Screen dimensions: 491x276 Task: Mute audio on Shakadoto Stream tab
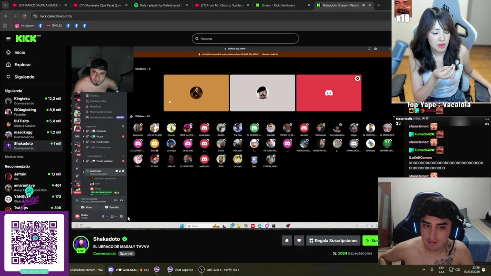click(363, 5)
